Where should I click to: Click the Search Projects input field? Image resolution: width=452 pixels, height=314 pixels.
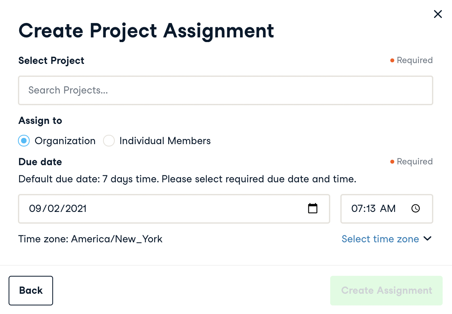click(x=225, y=90)
